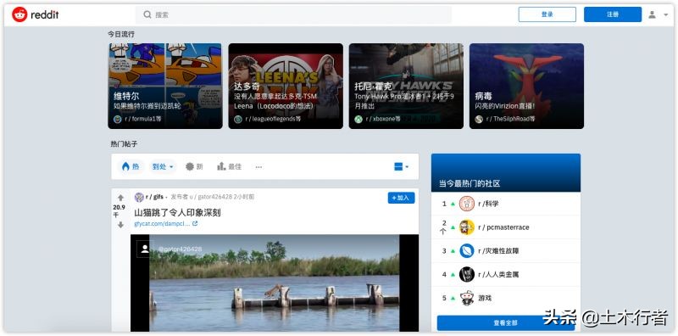678x336 pixels.
Task: Open the 到处 location dropdown
Action: tap(163, 166)
